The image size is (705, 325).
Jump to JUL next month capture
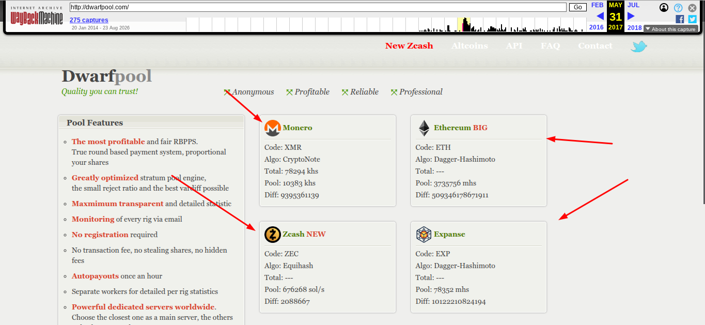(x=633, y=5)
